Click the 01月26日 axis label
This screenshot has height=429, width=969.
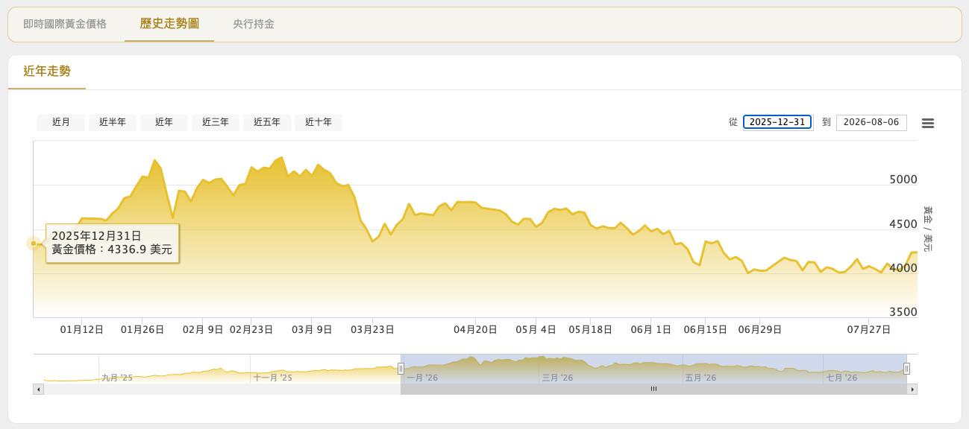click(x=142, y=329)
